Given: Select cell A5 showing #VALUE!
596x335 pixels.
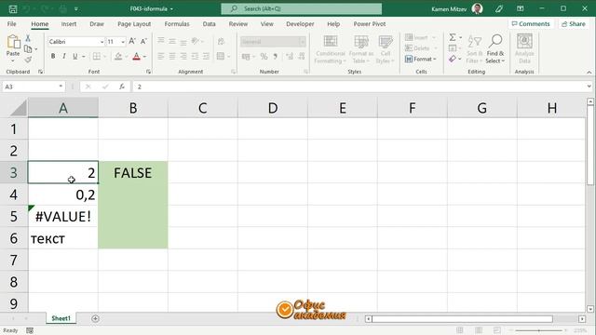Looking at the screenshot, I should pos(63,216).
